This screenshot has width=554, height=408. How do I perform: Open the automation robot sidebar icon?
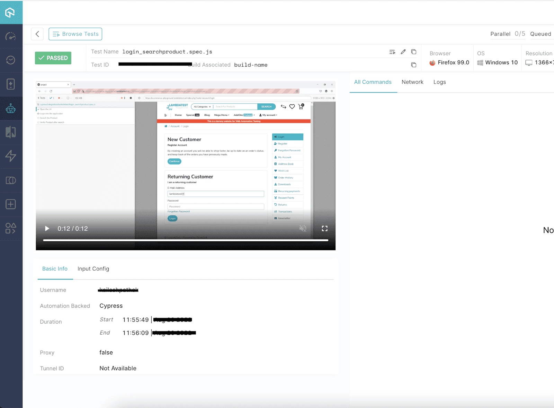pos(11,109)
